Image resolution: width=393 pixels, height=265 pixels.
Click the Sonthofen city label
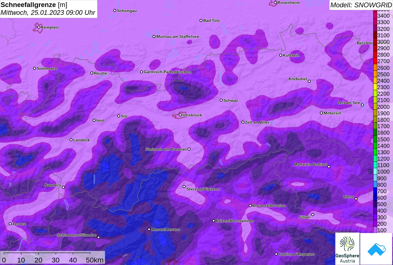[x=47, y=68]
